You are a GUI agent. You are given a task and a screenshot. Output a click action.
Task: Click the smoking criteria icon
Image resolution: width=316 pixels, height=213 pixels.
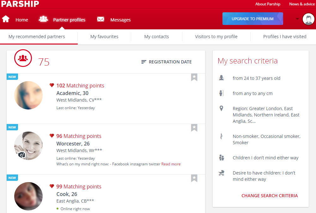[221, 136]
